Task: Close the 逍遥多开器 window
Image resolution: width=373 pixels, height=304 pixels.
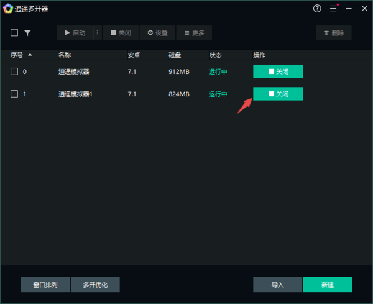Action: point(364,9)
